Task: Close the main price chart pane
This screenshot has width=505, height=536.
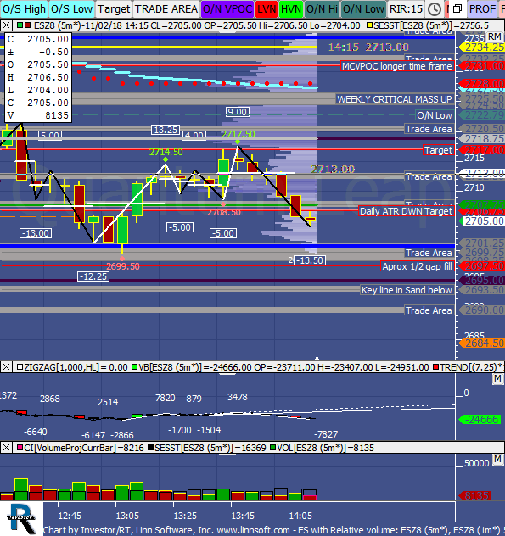Action: pyautogui.click(x=6, y=25)
